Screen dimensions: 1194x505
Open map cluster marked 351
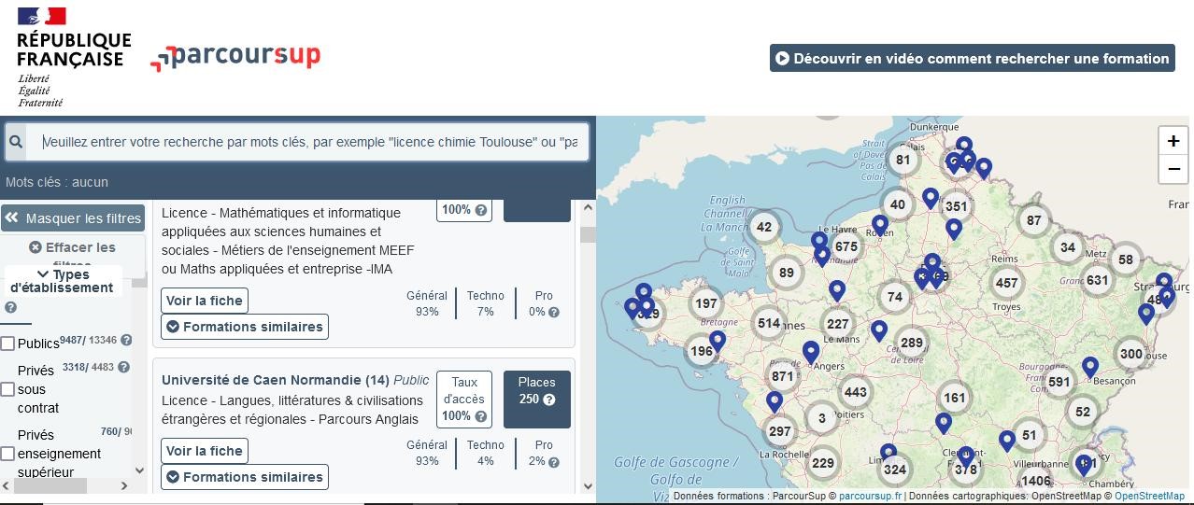pyautogui.click(x=956, y=206)
